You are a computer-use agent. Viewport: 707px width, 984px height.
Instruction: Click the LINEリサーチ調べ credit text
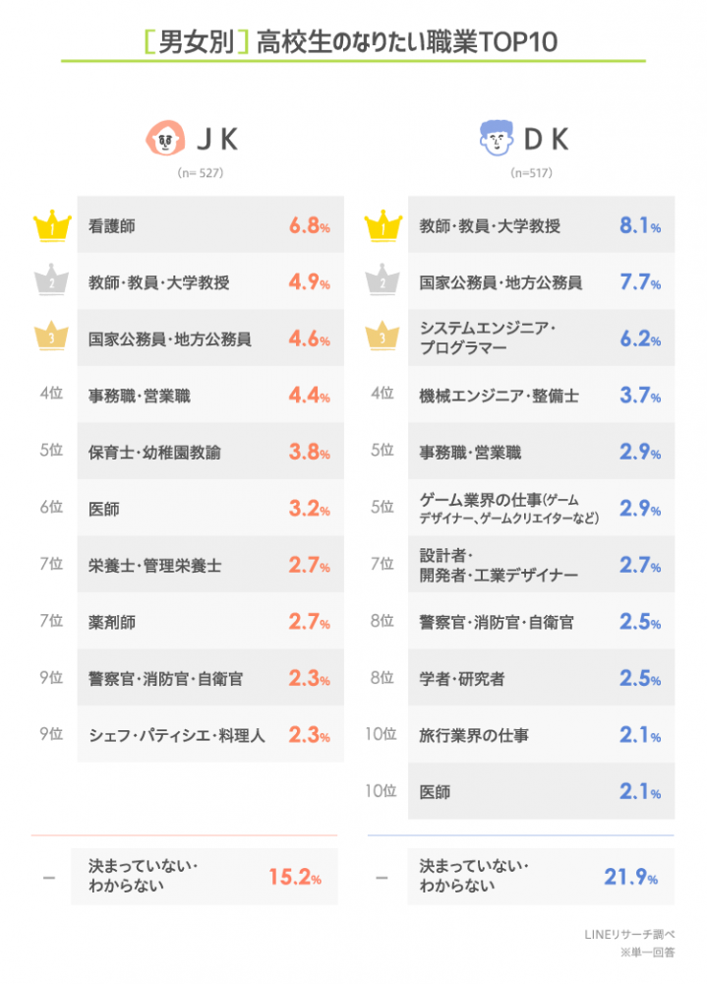coord(636,935)
